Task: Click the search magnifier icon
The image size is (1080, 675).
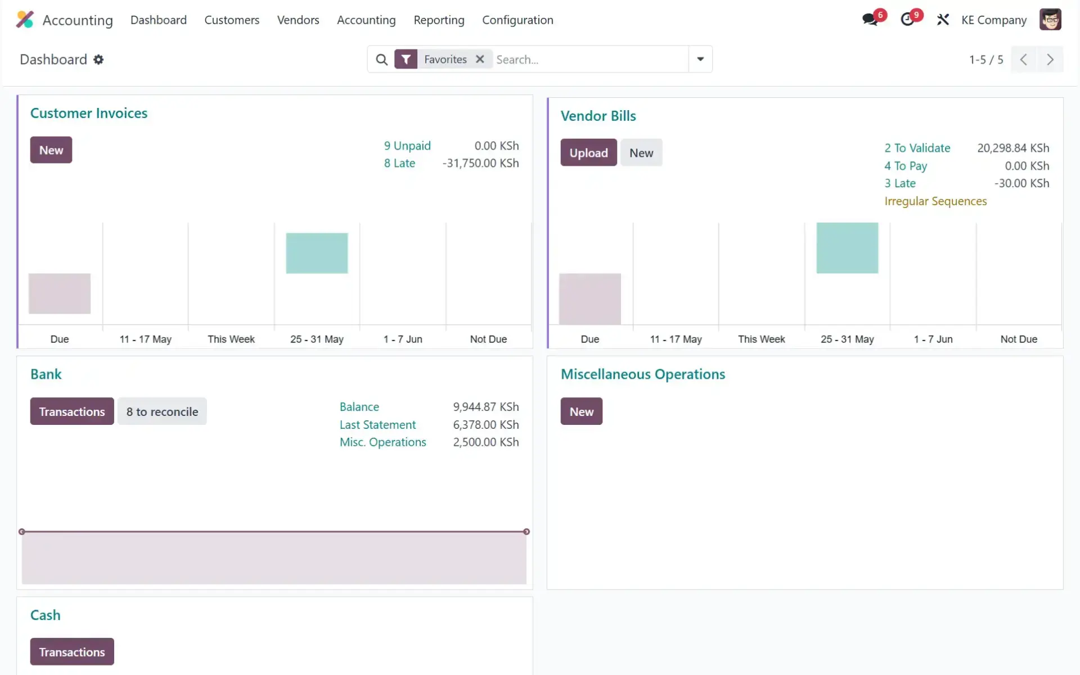Action: [381, 60]
